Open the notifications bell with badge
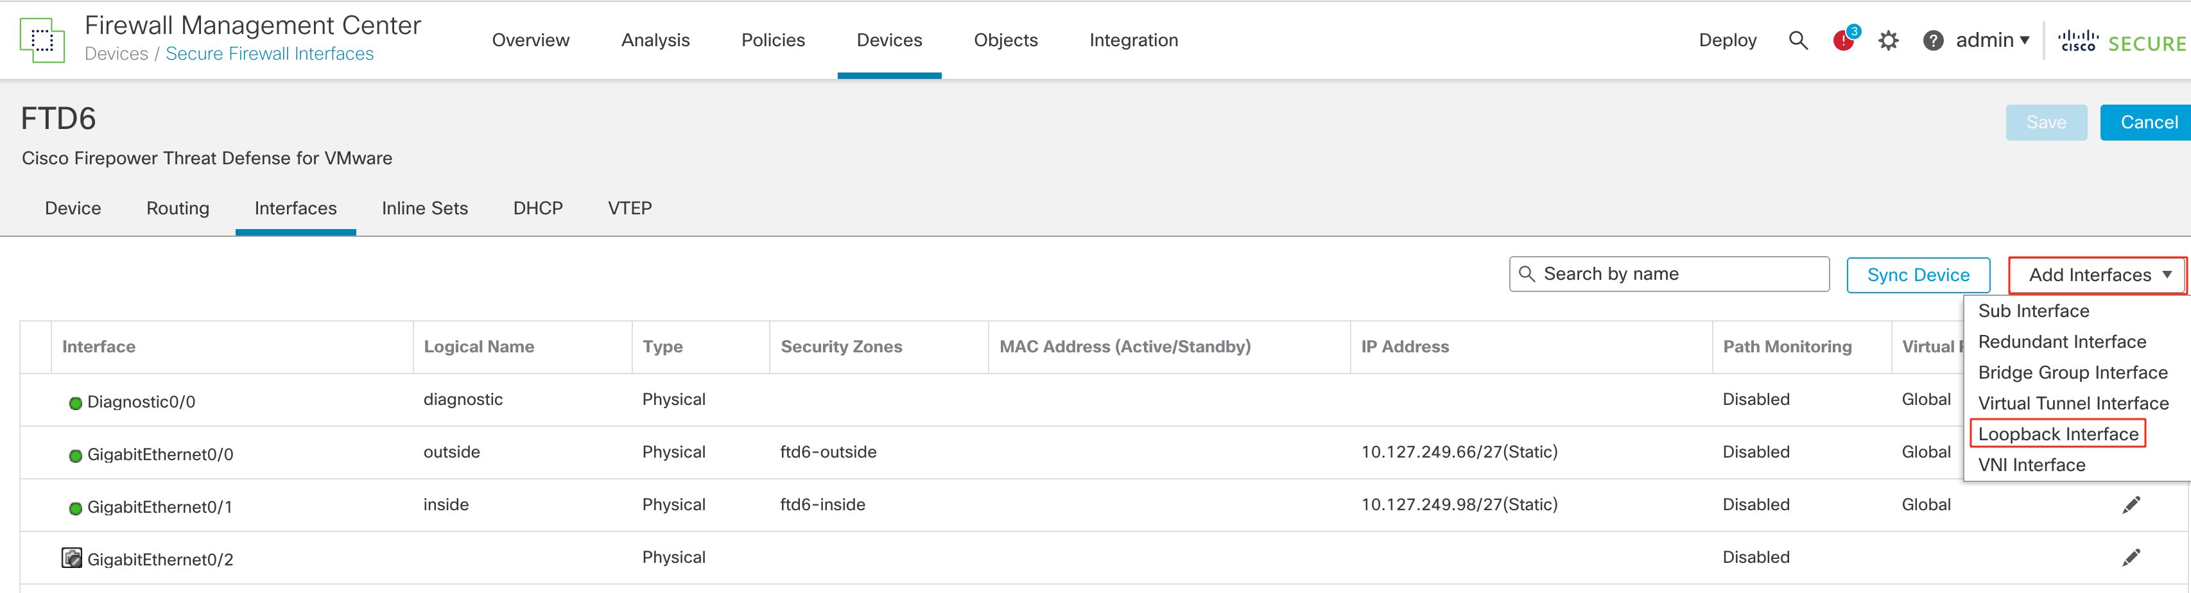Image resolution: width=2191 pixels, height=593 pixels. 1842,40
